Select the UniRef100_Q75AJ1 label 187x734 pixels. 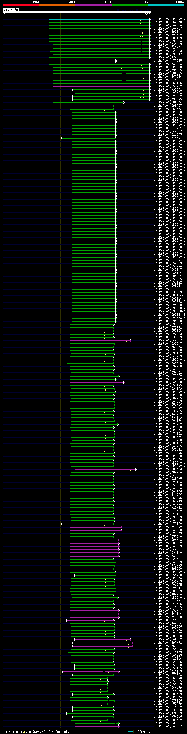(168, 328)
